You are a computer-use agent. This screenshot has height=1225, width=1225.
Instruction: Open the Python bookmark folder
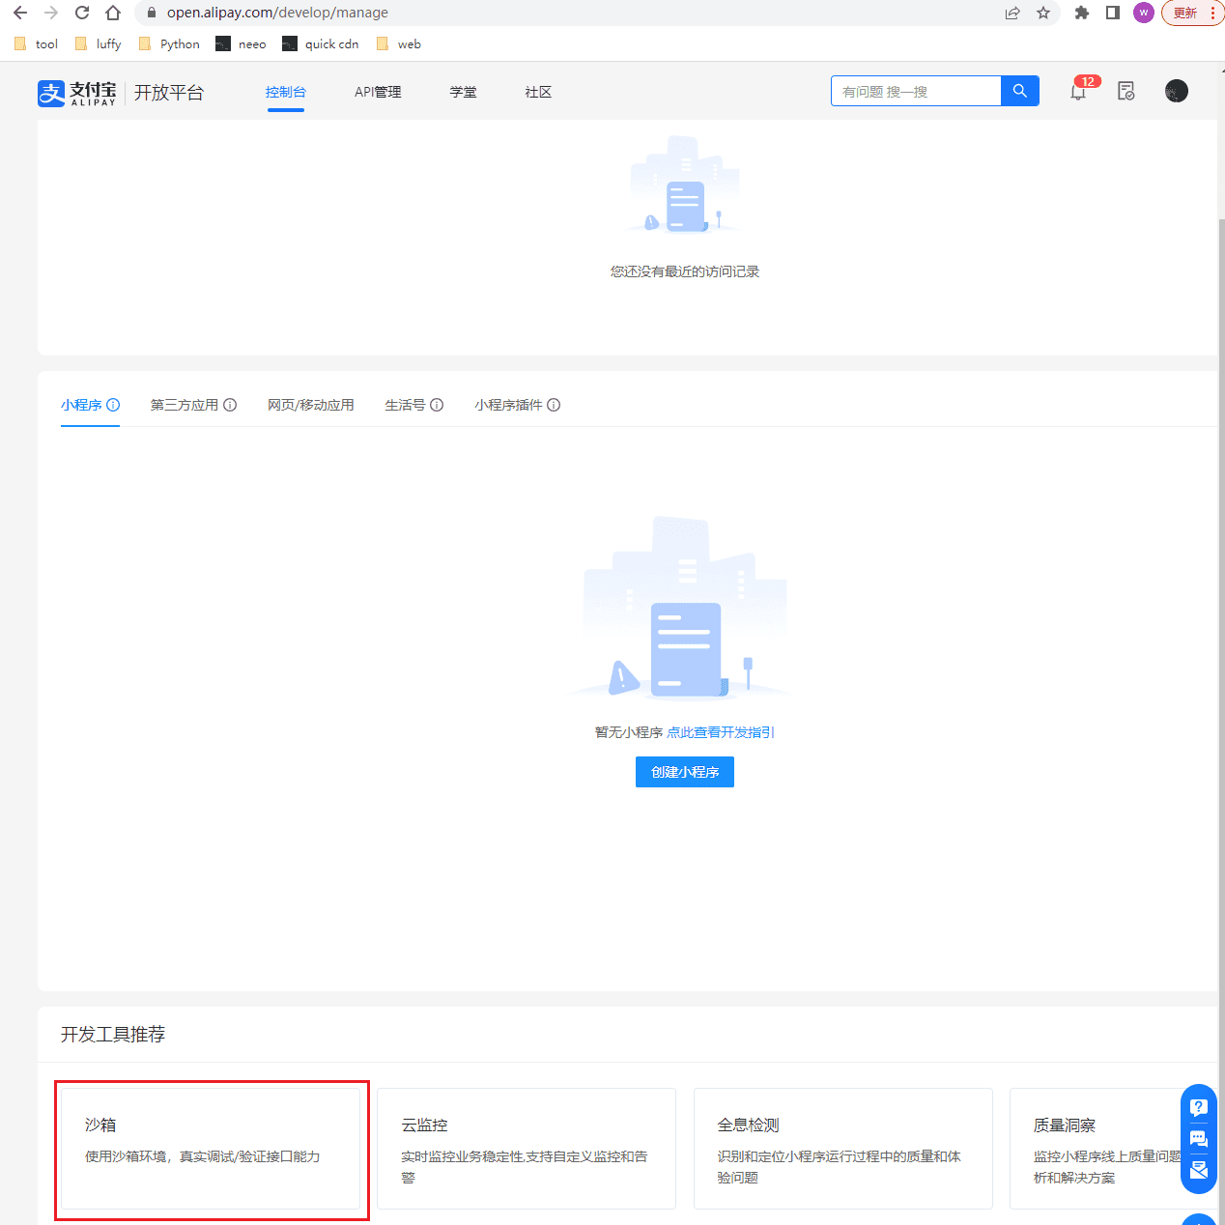click(170, 43)
